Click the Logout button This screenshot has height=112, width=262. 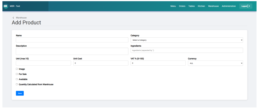click(x=246, y=6)
